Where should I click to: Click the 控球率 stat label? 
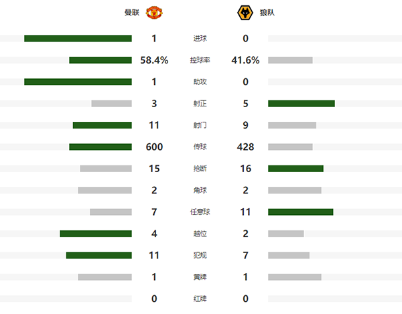tap(200, 60)
